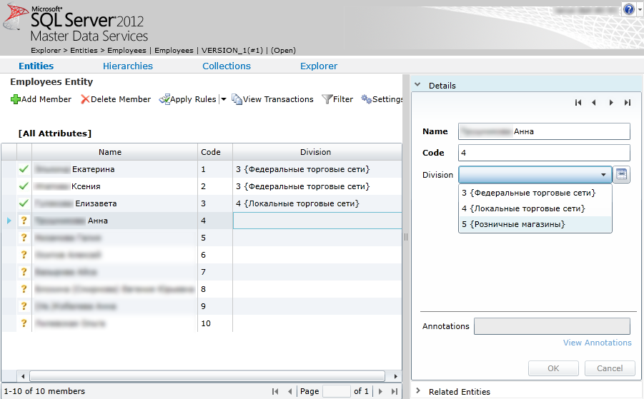Click the Add Member button

point(41,99)
